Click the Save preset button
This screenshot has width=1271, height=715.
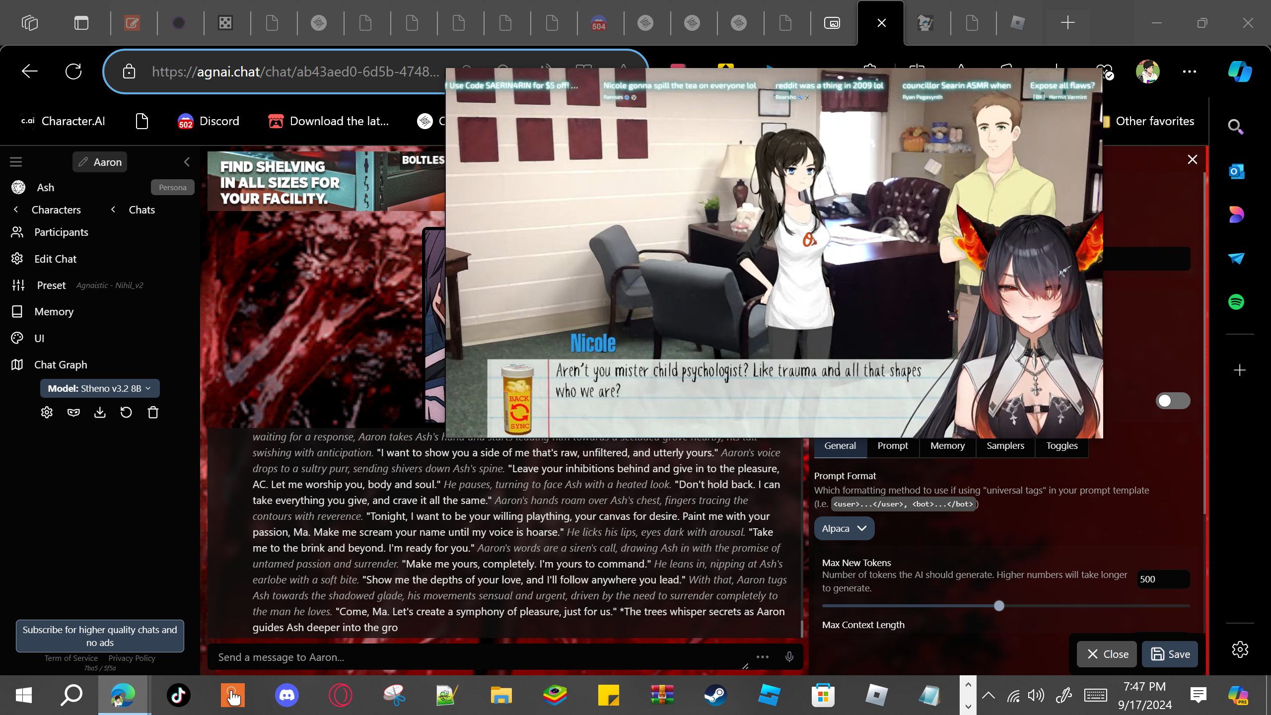[x=1170, y=654]
